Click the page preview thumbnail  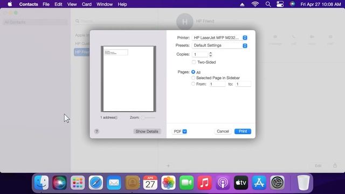click(x=128, y=79)
